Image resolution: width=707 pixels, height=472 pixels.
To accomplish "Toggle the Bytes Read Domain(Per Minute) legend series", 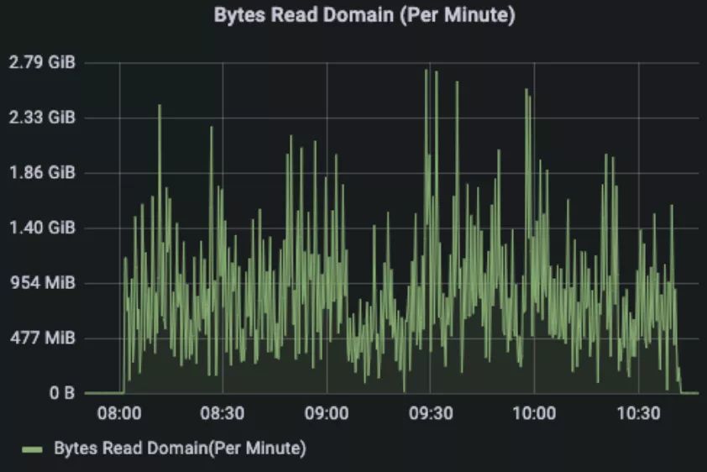I will (x=180, y=448).
